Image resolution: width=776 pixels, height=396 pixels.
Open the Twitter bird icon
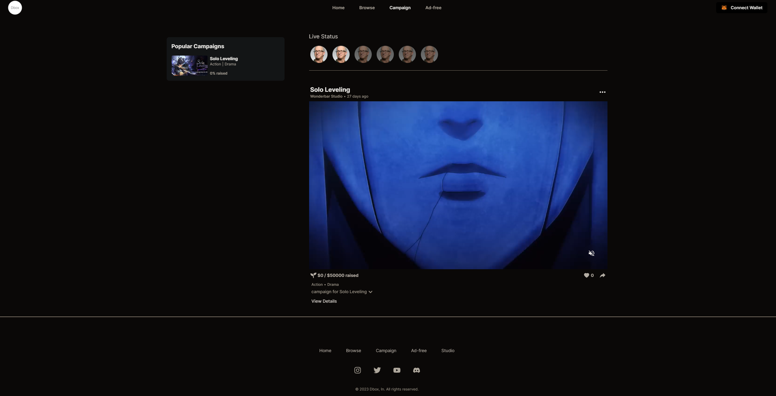coord(377,370)
